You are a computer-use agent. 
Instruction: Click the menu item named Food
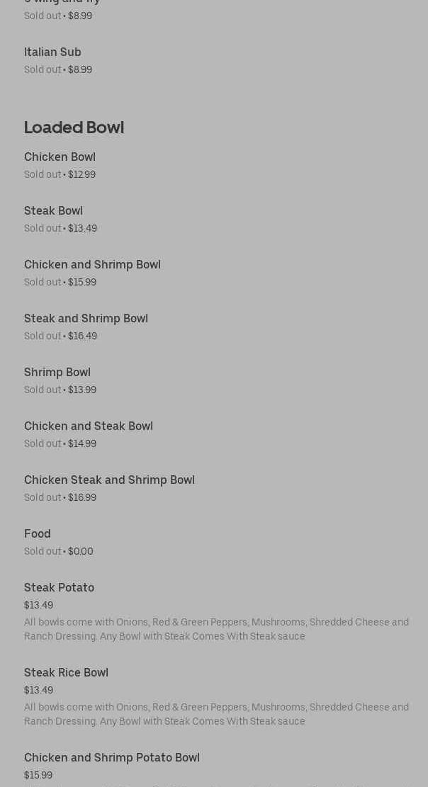tap(38, 534)
